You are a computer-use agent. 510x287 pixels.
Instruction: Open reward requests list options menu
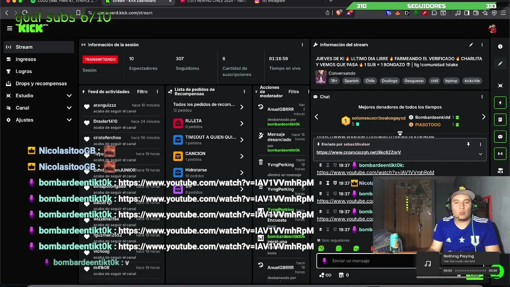[244, 92]
